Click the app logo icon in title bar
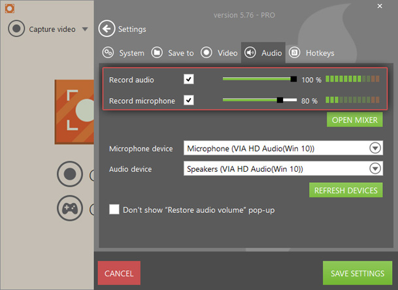 click(8, 8)
